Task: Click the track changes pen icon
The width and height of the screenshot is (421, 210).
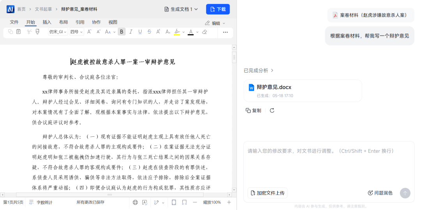Action: 157,202
